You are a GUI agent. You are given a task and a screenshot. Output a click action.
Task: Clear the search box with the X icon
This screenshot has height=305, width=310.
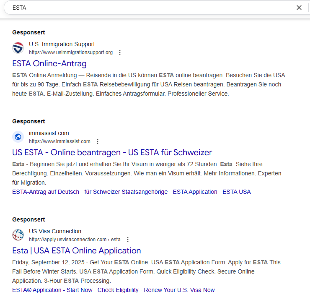299,8
